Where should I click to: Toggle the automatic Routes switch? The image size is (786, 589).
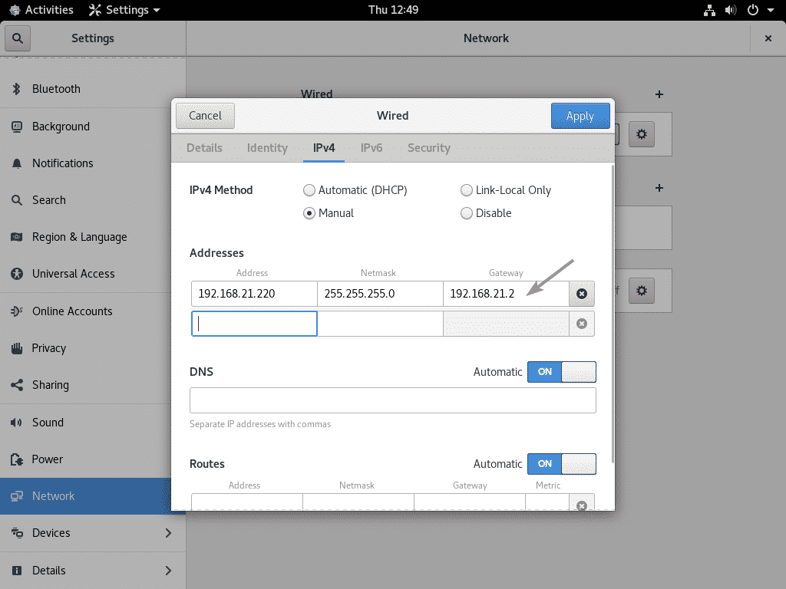coord(561,464)
